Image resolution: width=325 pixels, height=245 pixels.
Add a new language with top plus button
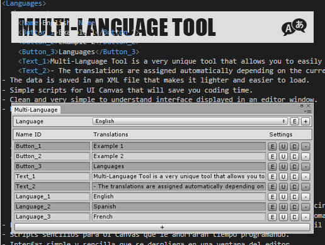305,122
